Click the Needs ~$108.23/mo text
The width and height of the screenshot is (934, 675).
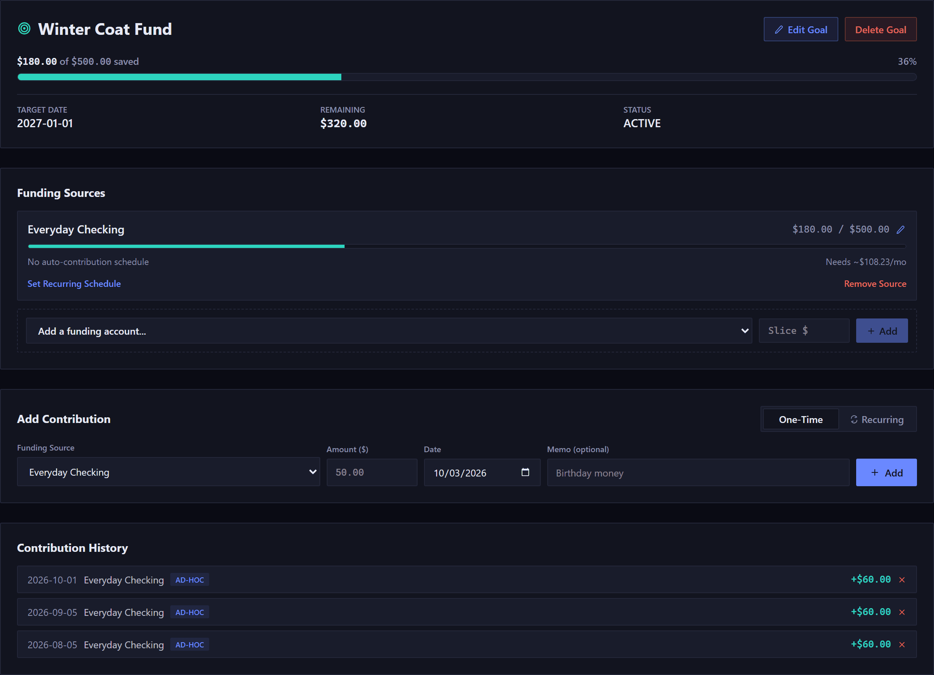(x=865, y=262)
